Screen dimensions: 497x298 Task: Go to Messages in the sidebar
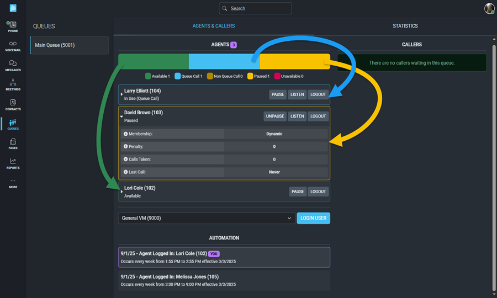tap(13, 66)
